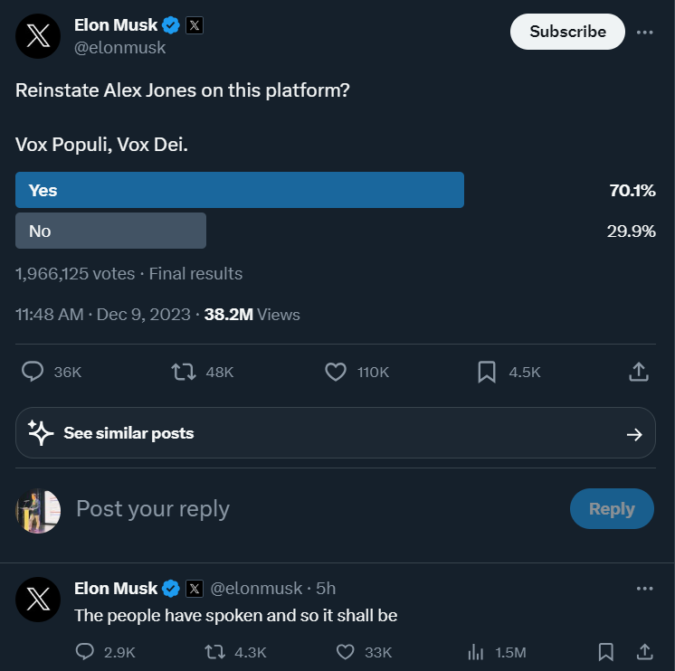Like the "people have spoken" reply

click(x=345, y=651)
